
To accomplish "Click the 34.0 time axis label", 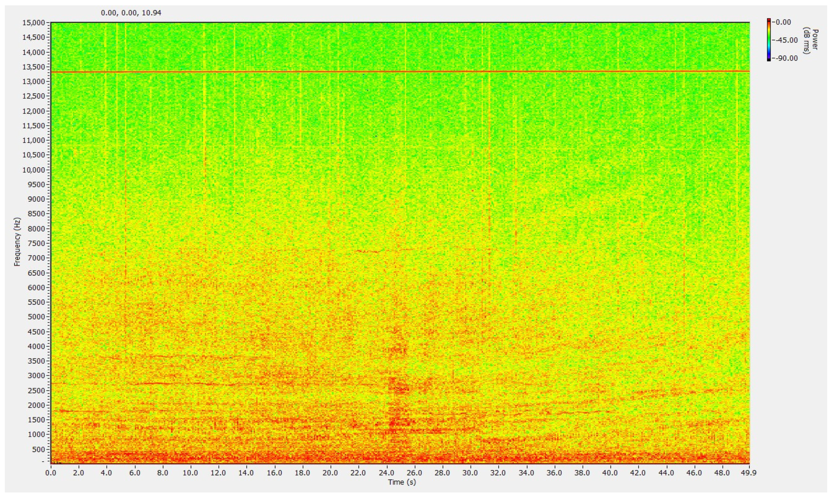I will [x=527, y=473].
